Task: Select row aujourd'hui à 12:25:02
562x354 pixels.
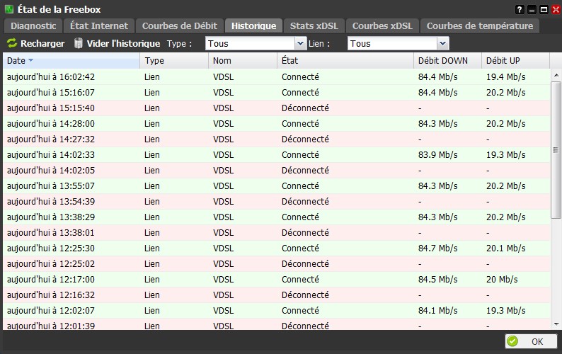Action: [276, 264]
